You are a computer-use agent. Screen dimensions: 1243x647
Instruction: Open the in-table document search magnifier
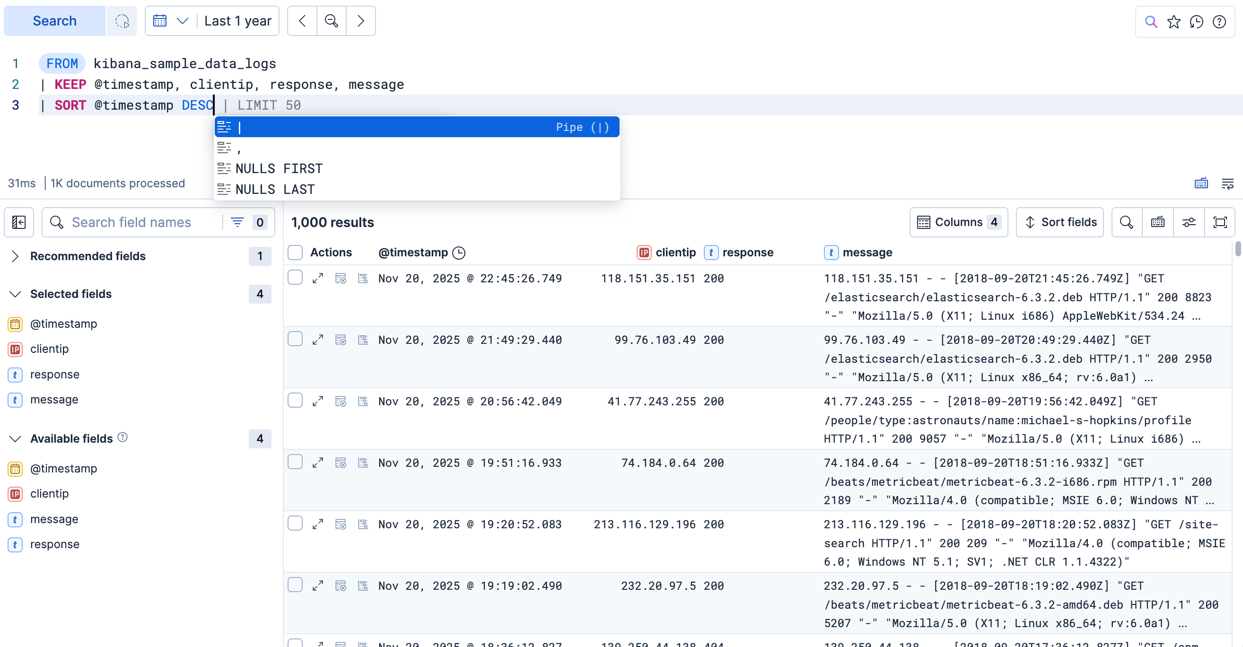point(1126,222)
